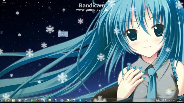The width and height of the screenshot is (184, 103).
Task: Open iTunes from the taskbar
Action: pyautogui.click(x=62, y=100)
